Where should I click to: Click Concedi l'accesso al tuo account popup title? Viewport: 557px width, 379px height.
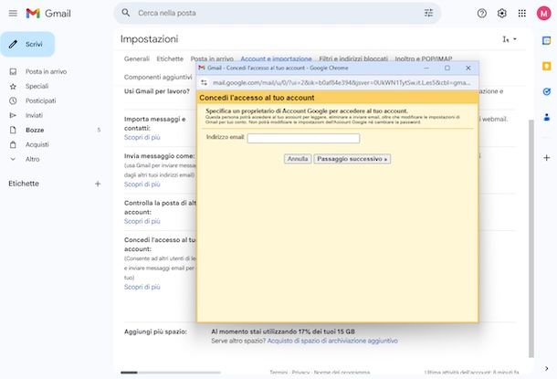tap(257, 98)
